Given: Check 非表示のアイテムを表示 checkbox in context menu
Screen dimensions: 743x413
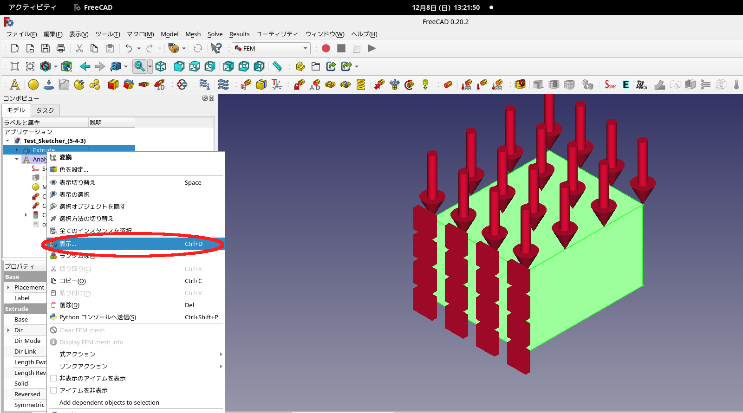Looking at the screenshot, I should click(53, 378).
